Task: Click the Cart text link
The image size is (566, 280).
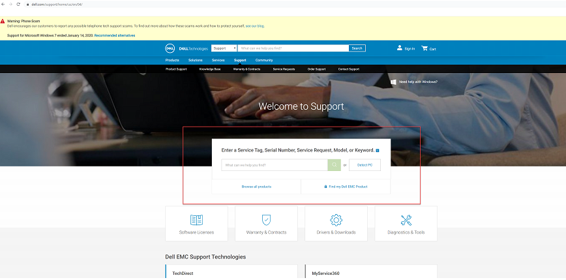Action: tap(432, 49)
